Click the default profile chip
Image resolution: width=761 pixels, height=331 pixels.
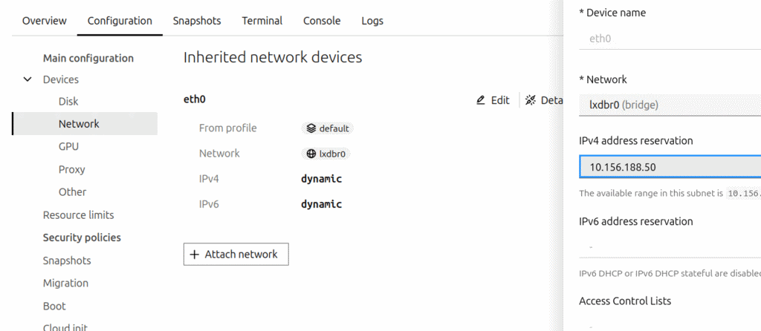pyautogui.click(x=328, y=128)
